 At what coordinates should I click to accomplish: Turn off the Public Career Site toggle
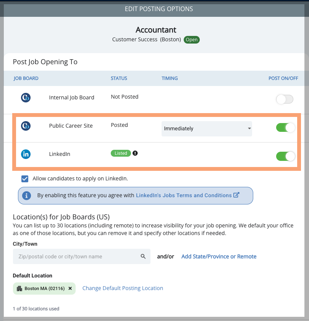point(285,128)
